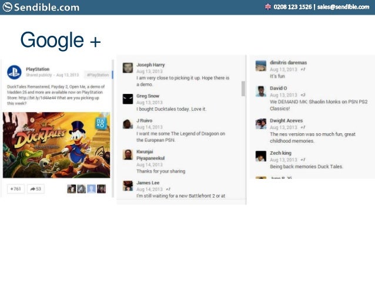Open dimitris daremas's name link

(x=288, y=63)
